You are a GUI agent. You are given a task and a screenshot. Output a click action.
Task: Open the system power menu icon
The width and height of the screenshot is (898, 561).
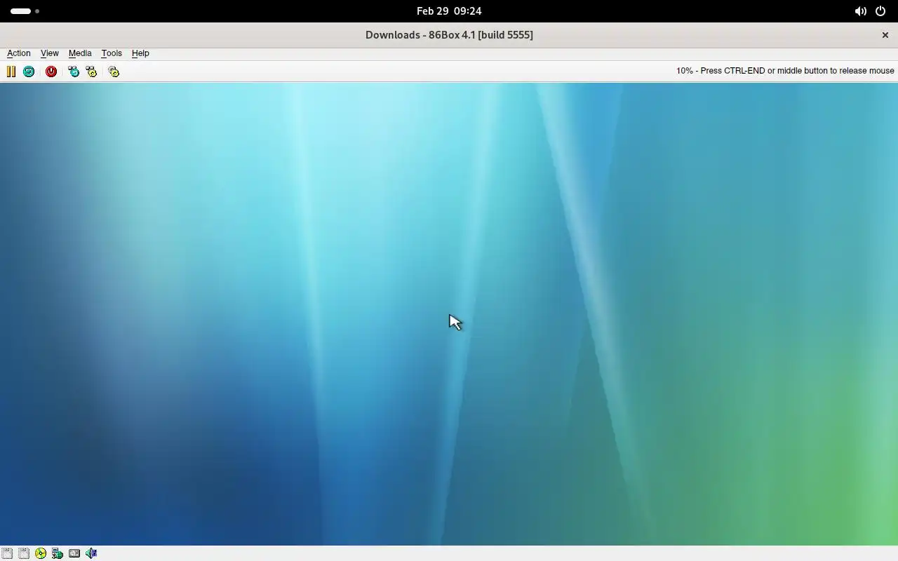pyautogui.click(x=880, y=11)
